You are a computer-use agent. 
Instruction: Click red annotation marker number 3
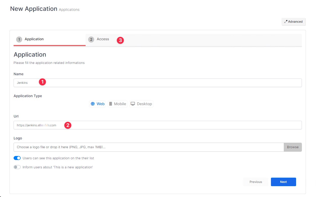(x=120, y=40)
